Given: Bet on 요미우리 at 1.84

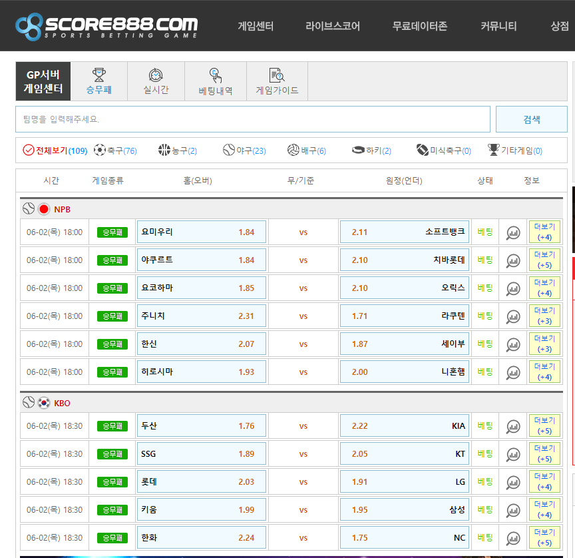Looking at the screenshot, I should click(x=202, y=232).
